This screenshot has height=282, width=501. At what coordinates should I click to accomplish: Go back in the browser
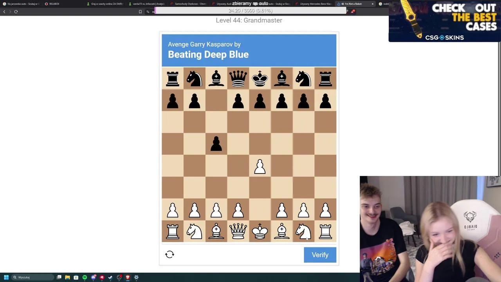pos(4,12)
